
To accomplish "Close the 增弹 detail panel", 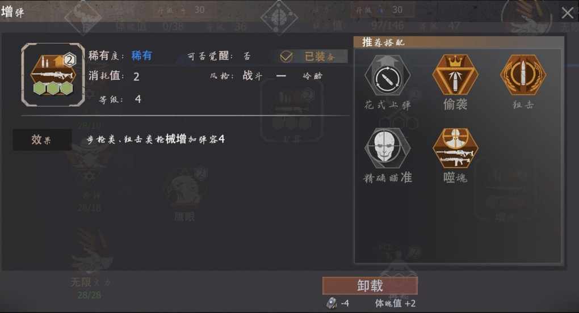I will click(567, 13).
